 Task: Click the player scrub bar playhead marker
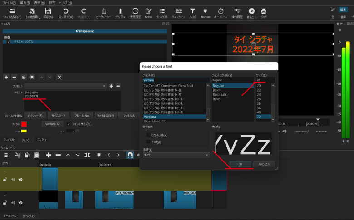[x=318, y=121]
